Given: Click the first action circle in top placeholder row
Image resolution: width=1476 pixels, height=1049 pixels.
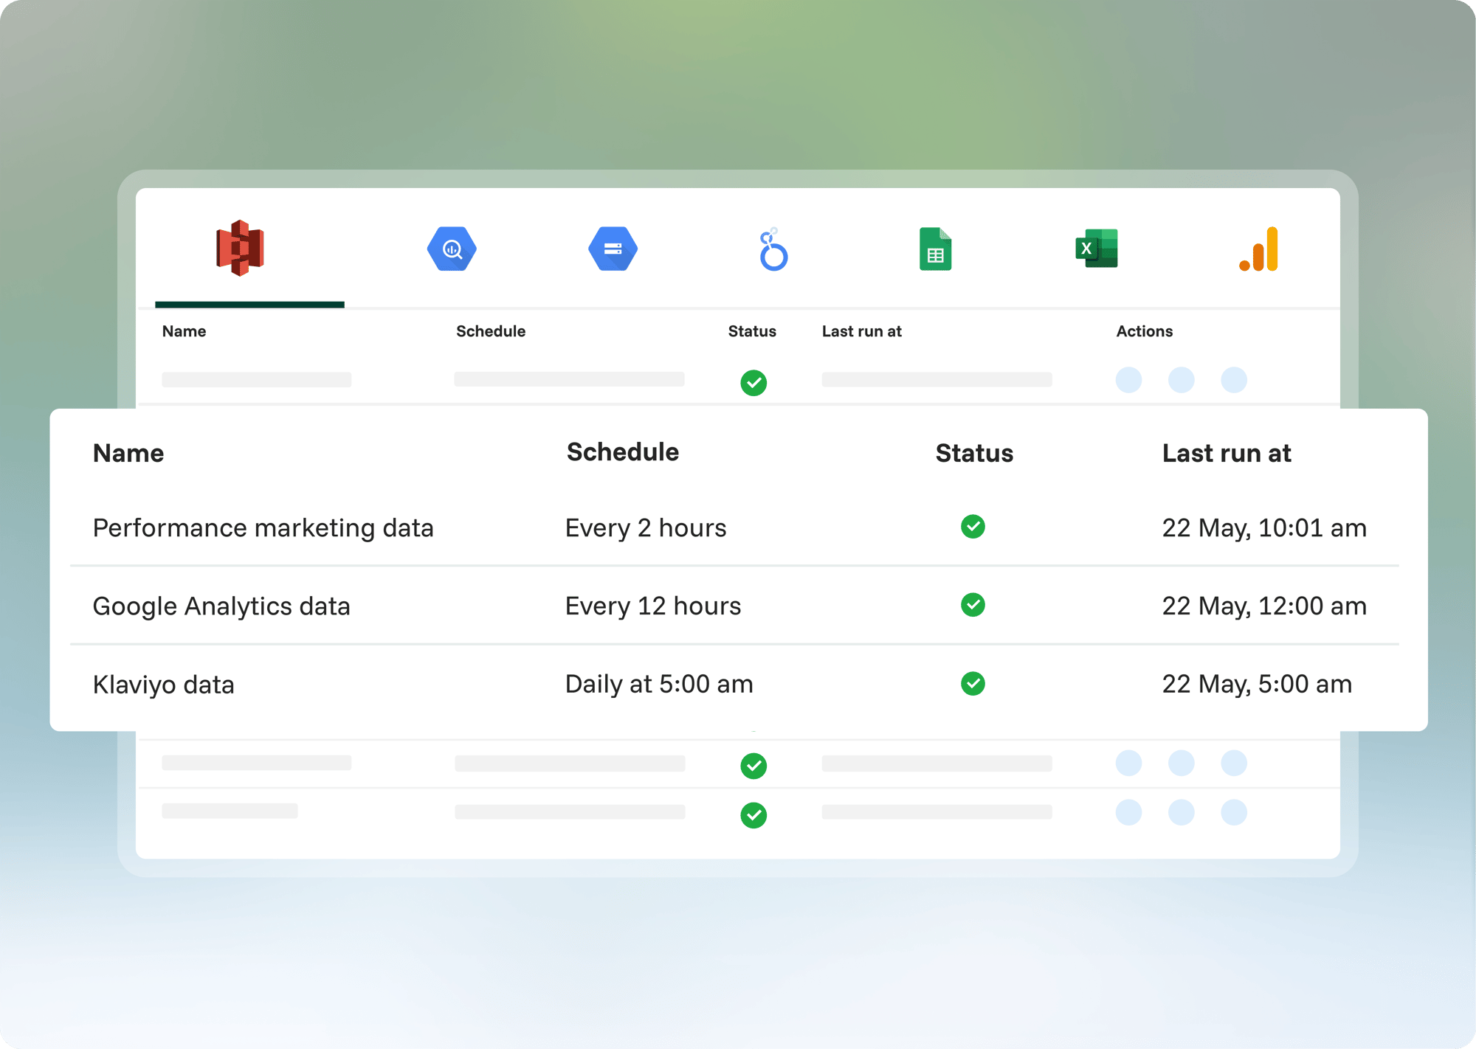Looking at the screenshot, I should pyautogui.click(x=1128, y=380).
